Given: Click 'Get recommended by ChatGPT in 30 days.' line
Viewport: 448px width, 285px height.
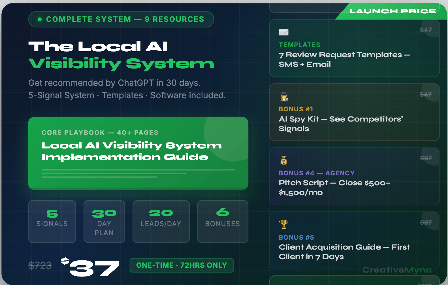Looking at the screenshot, I should pyautogui.click(x=114, y=83).
